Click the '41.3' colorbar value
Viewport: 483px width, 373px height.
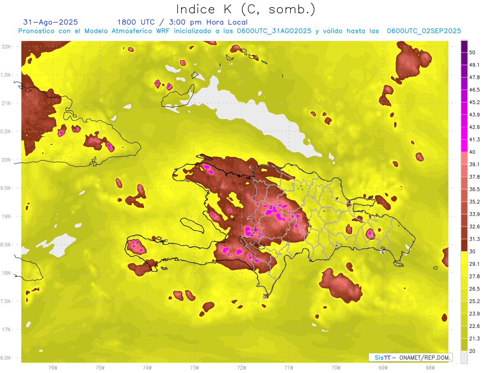(474, 140)
